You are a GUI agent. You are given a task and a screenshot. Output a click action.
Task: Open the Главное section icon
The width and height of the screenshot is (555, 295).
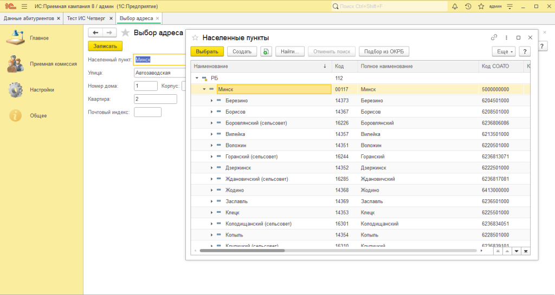coord(15,38)
